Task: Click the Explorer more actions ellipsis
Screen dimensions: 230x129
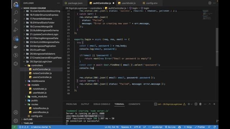Action: (59, 3)
